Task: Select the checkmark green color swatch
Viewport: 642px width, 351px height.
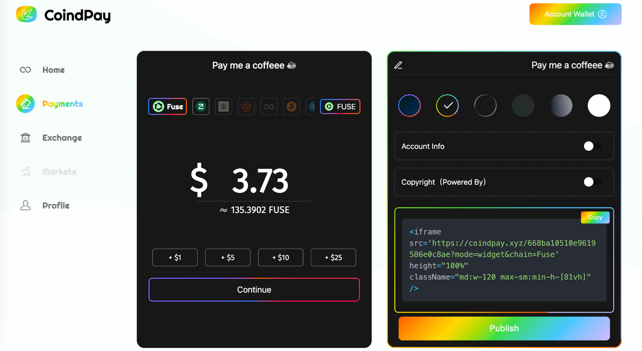Action: 447,106
